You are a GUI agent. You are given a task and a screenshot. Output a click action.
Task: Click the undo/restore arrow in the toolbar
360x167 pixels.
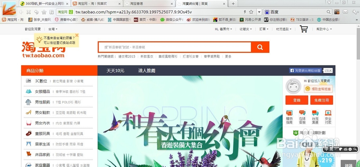pos(36,12)
